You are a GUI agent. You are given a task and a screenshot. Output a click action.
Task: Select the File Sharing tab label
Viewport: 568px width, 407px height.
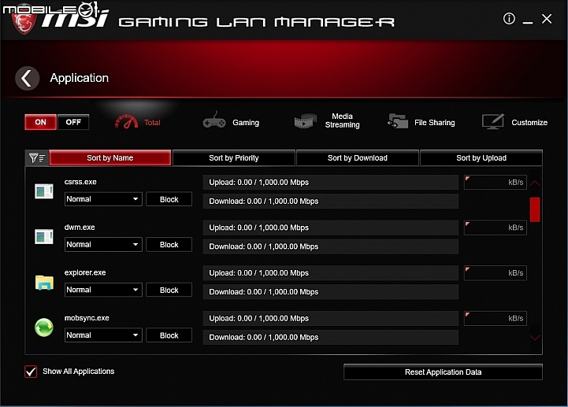434,122
